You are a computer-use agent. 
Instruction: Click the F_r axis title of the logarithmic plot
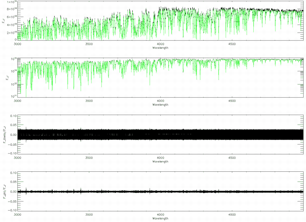click(4, 77)
